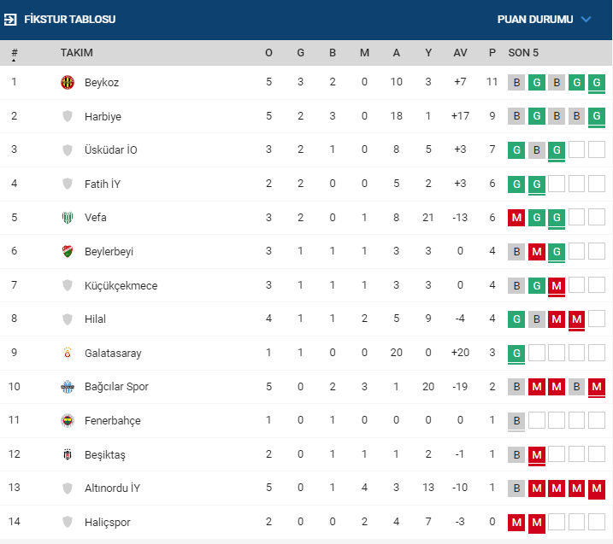This screenshot has width=613, height=544.
Task: Click the Fikstur Tablosu title
Action: point(70,19)
